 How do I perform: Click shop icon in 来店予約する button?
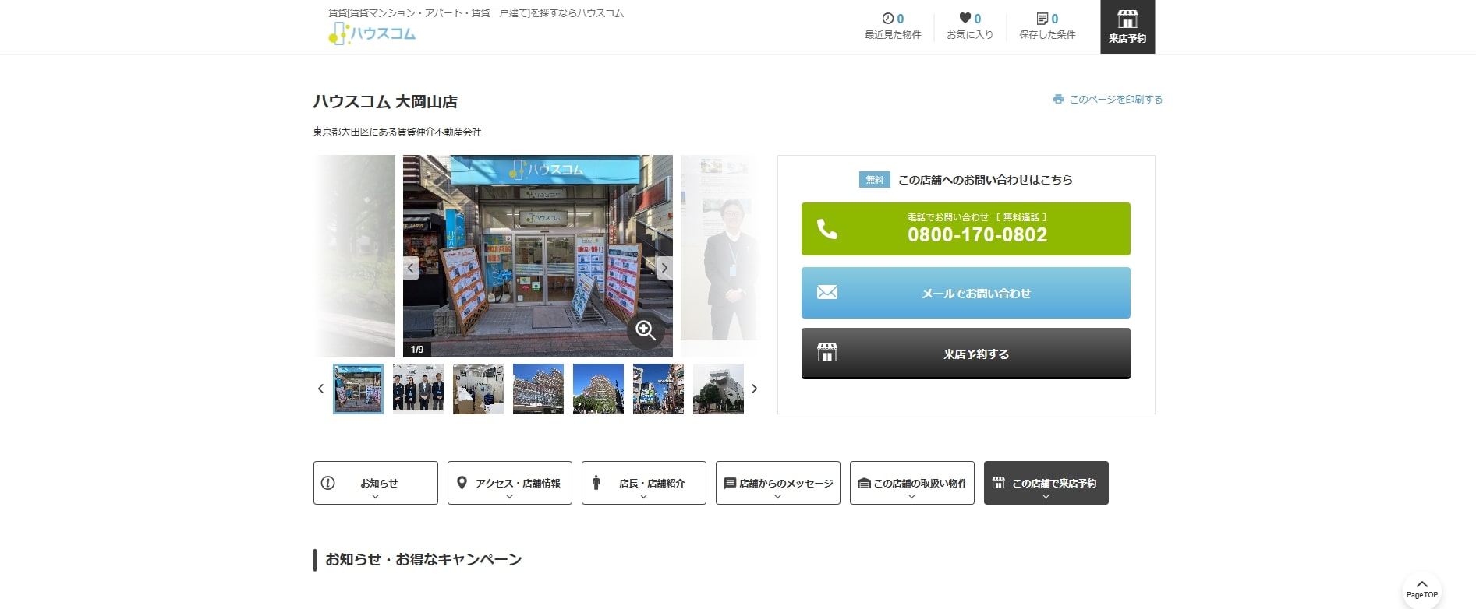pyautogui.click(x=827, y=352)
